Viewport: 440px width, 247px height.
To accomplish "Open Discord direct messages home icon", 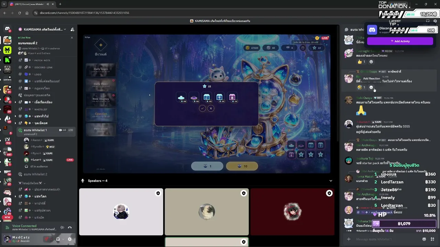I will click(x=7, y=29).
